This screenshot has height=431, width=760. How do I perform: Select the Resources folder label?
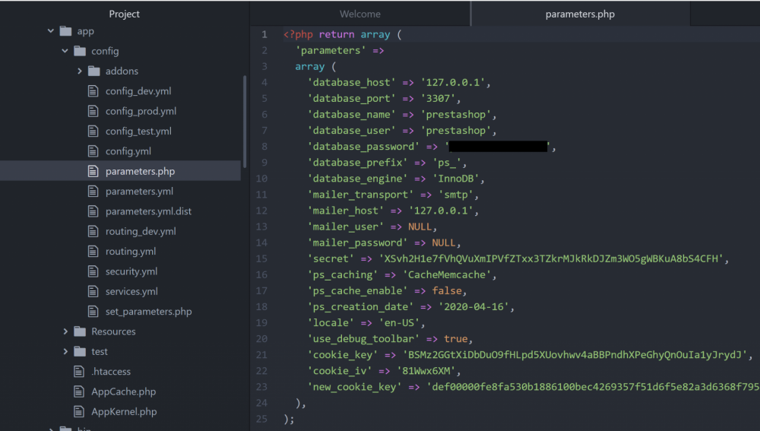point(113,331)
